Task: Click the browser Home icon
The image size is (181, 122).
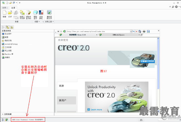Action: [x=140, y=31]
